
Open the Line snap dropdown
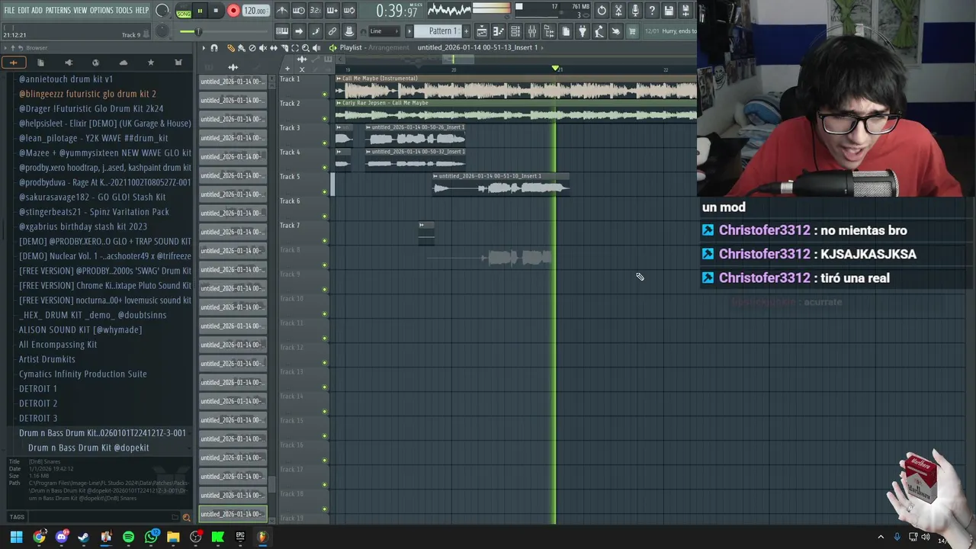point(384,31)
